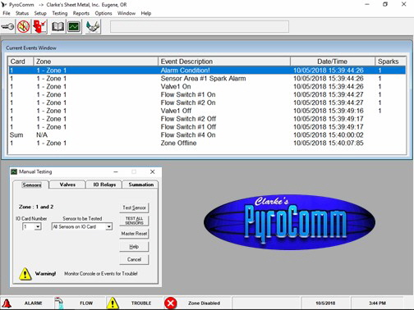Select the Sensor Area #1 Spark Alarm row
The width and height of the screenshot is (414, 310).
(x=207, y=79)
